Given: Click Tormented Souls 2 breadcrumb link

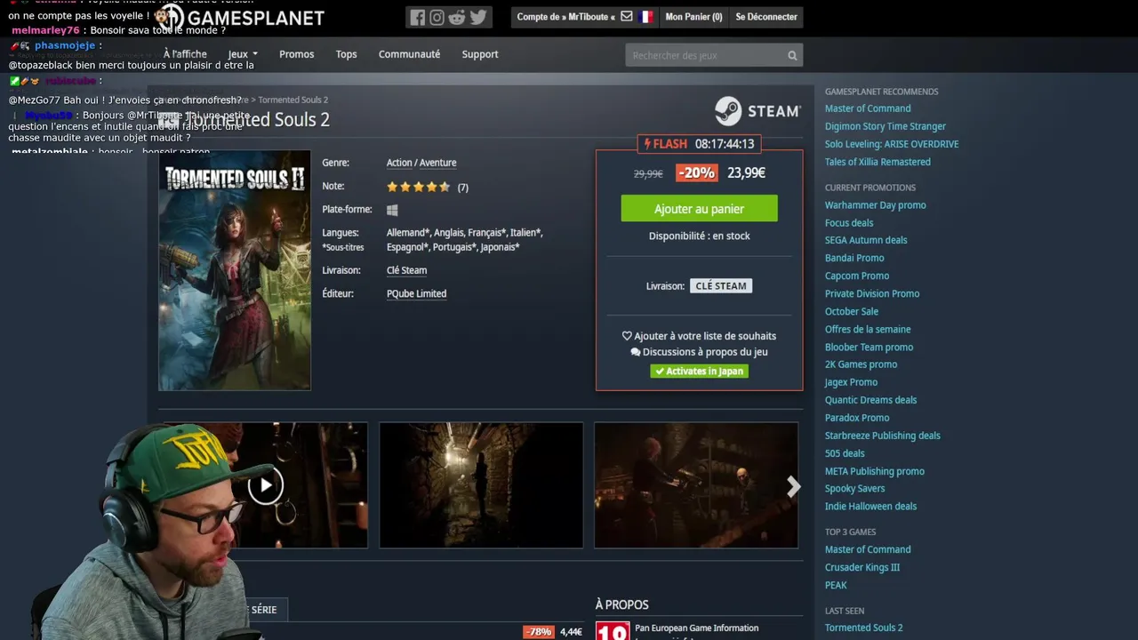Looking at the screenshot, I should coord(293,100).
